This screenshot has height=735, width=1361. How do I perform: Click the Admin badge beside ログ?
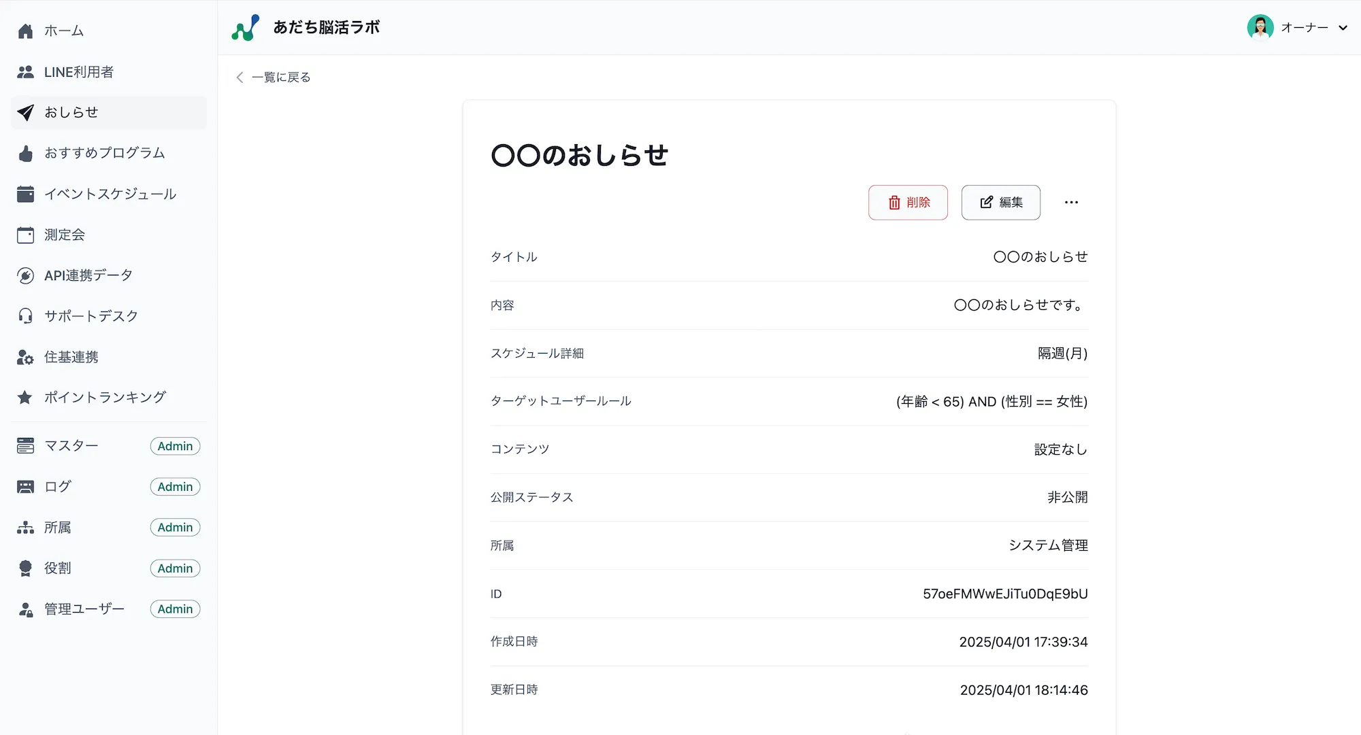point(175,487)
